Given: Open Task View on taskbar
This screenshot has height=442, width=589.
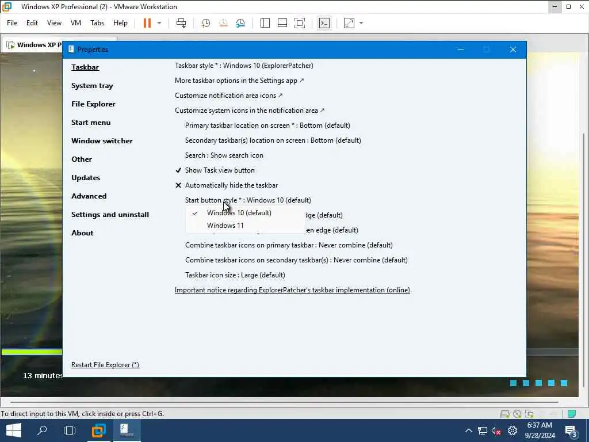Looking at the screenshot, I should 70,430.
